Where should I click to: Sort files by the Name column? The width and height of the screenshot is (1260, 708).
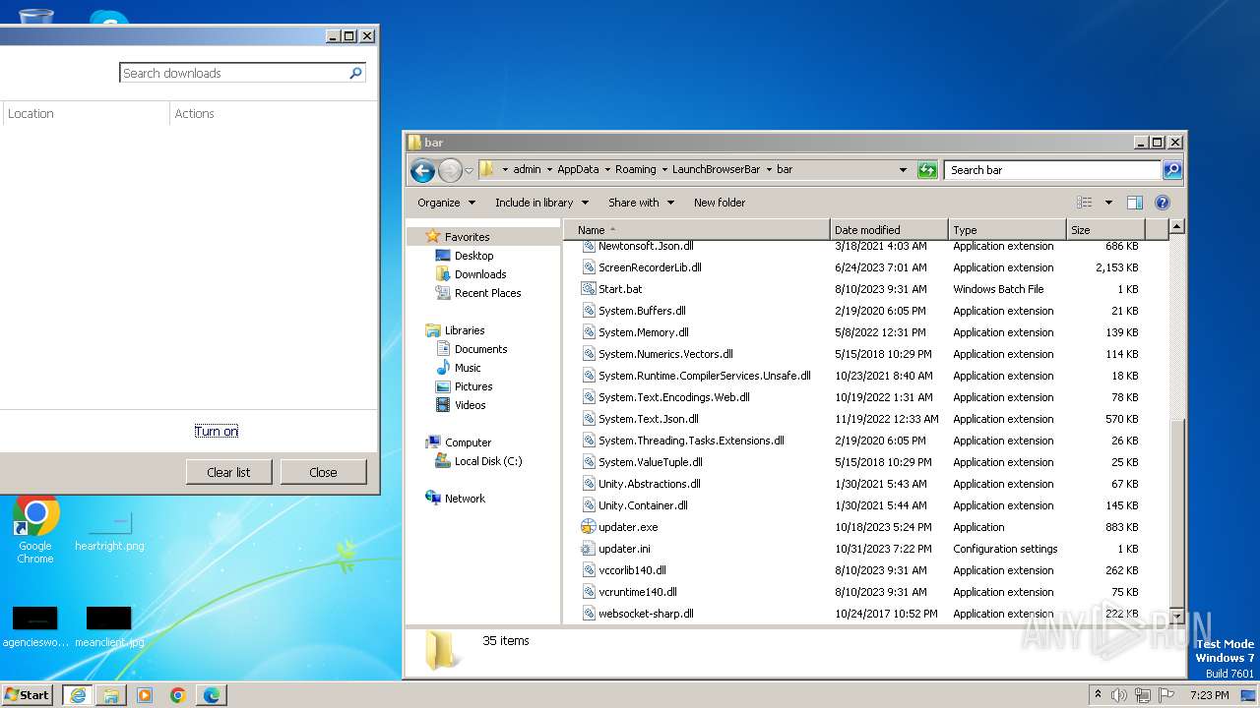[x=698, y=230]
